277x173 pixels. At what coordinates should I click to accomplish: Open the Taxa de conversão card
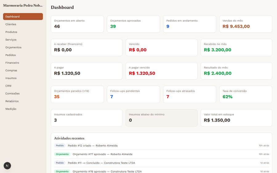tap(246, 95)
